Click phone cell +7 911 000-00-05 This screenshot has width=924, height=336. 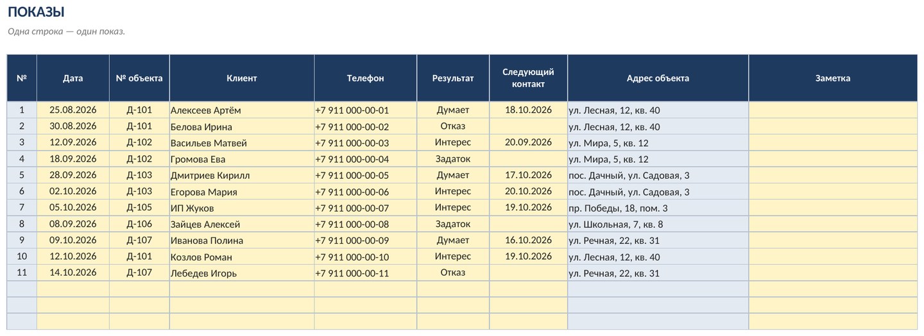click(365, 175)
